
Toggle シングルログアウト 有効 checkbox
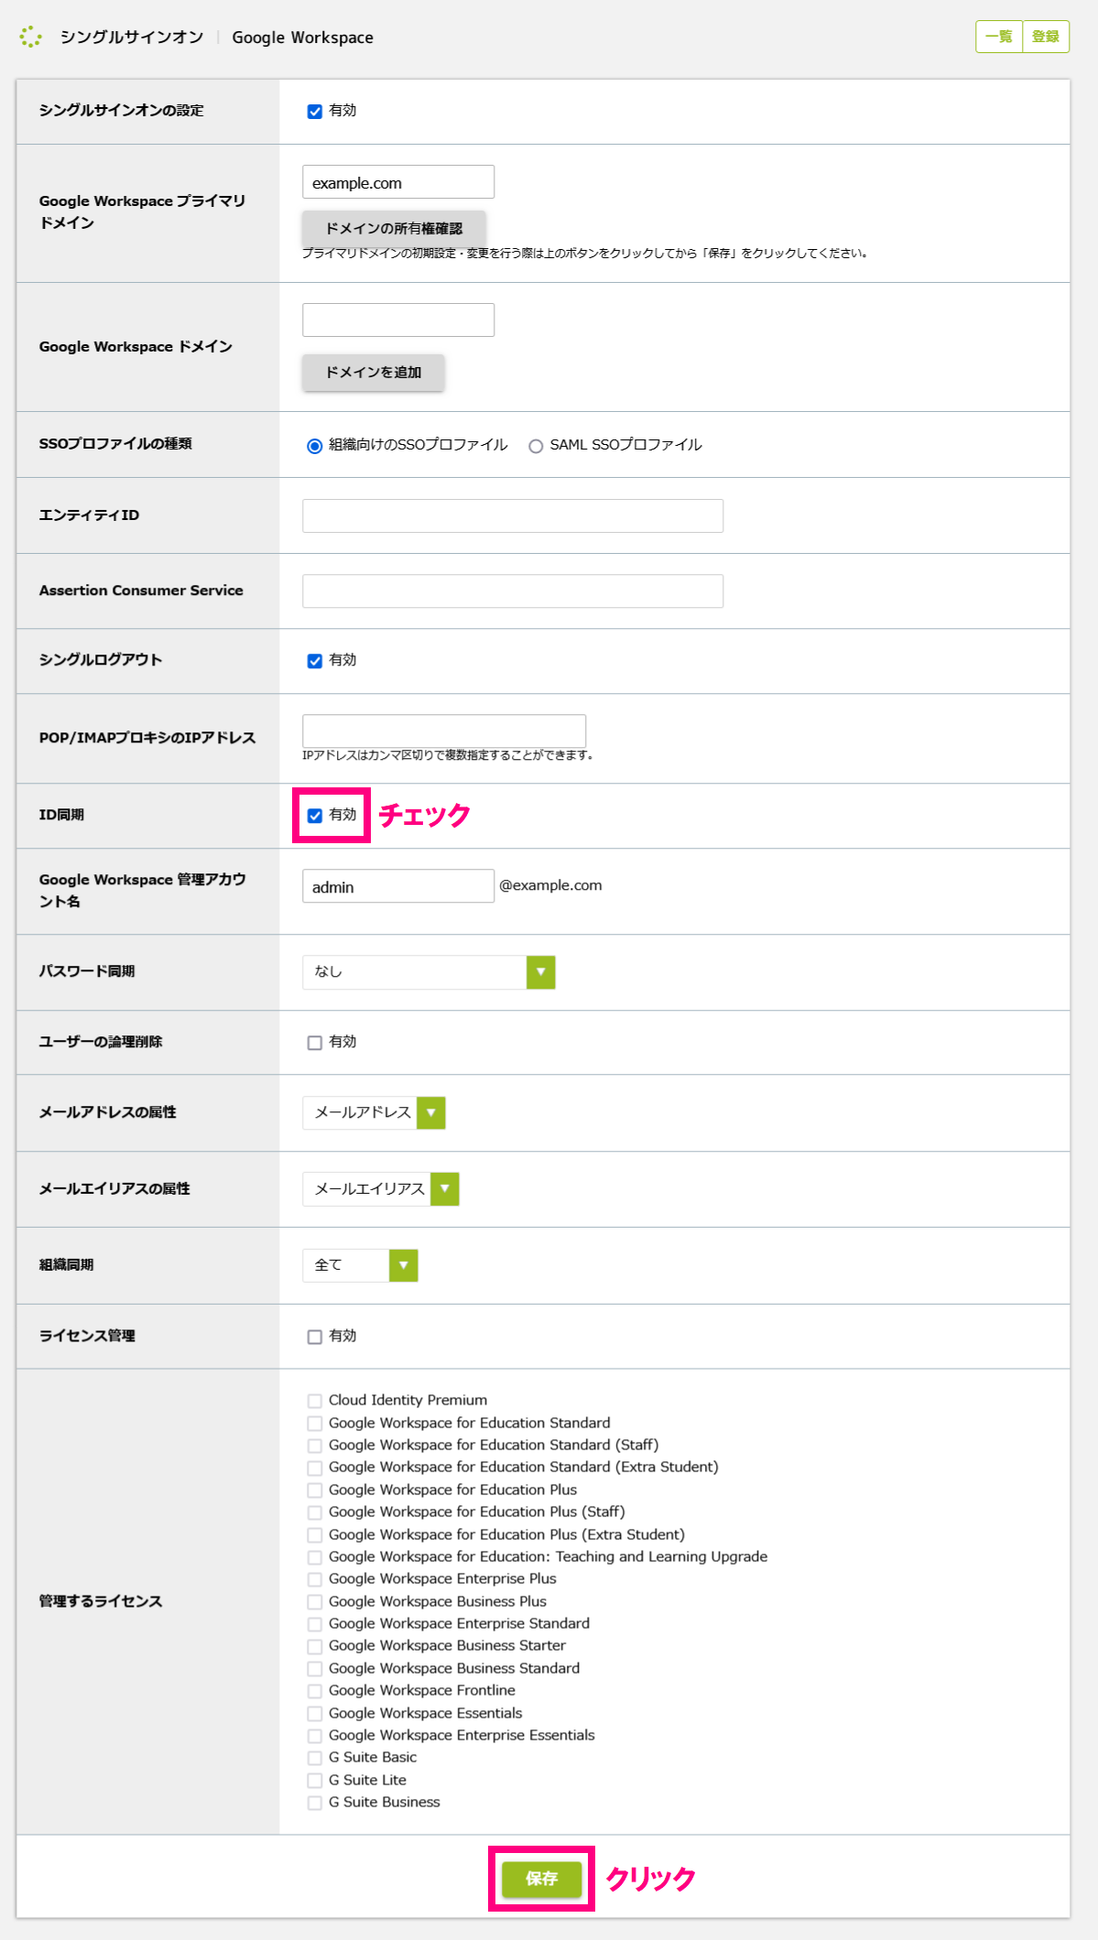pyautogui.click(x=315, y=661)
